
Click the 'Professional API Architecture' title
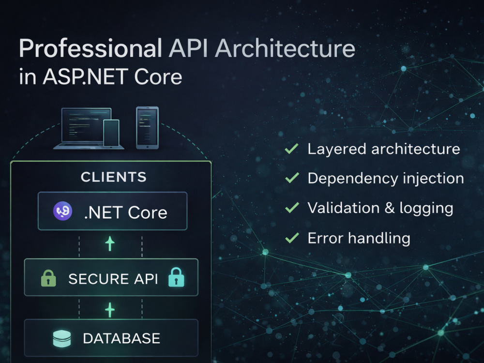[x=187, y=48]
